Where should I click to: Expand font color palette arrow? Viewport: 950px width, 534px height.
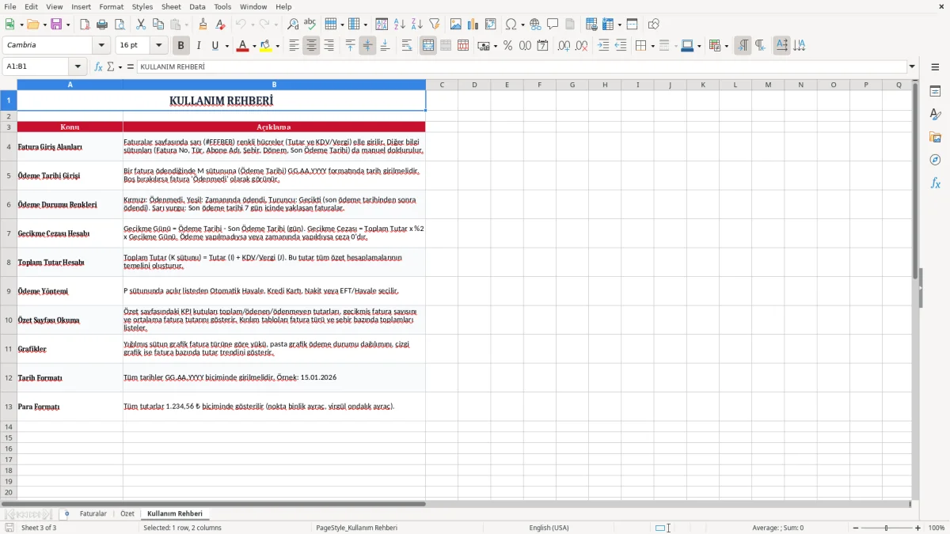click(x=253, y=46)
